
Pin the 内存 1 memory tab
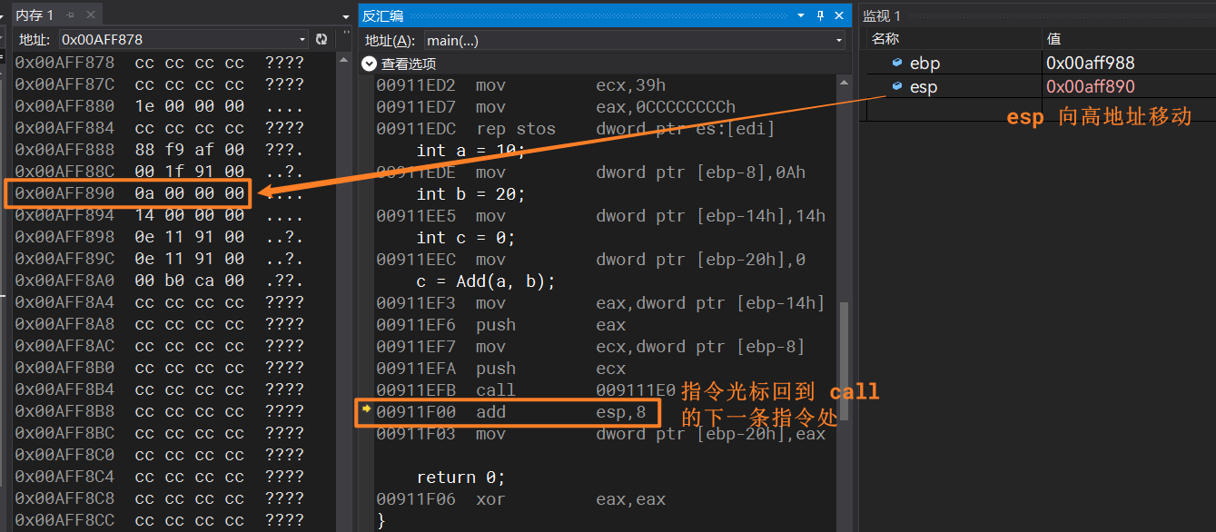pyautogui.click(x=70, y=15)
